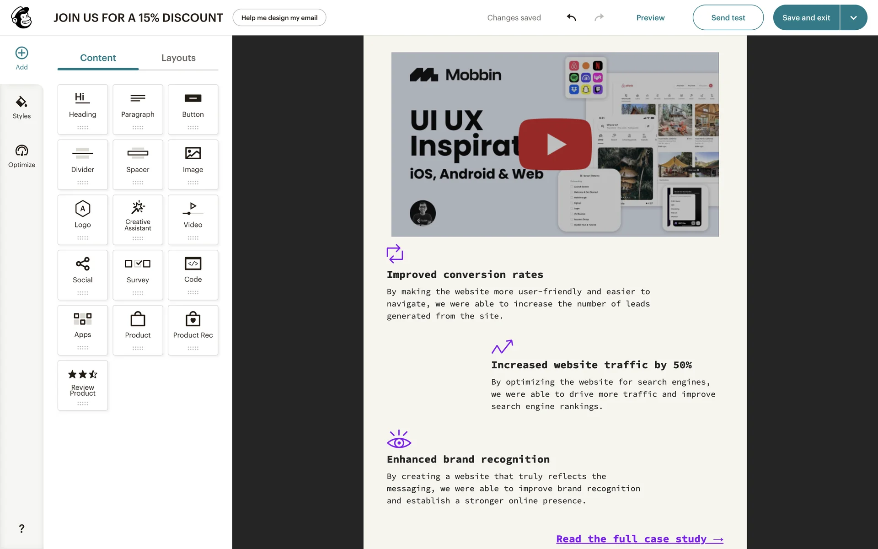Switch to the Content tab

(98, 58)
